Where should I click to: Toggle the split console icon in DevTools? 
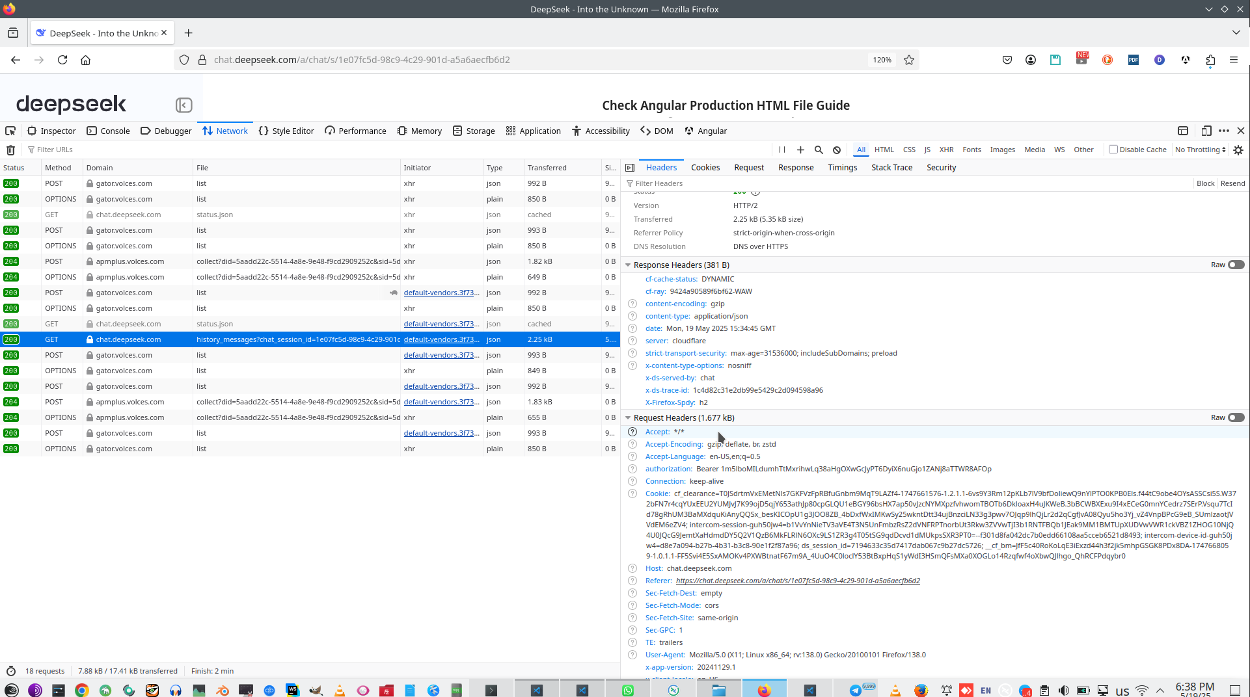(x=1183, y=131)
